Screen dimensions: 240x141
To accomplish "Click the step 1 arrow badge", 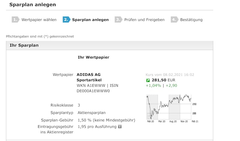I will tap(16, 19).
